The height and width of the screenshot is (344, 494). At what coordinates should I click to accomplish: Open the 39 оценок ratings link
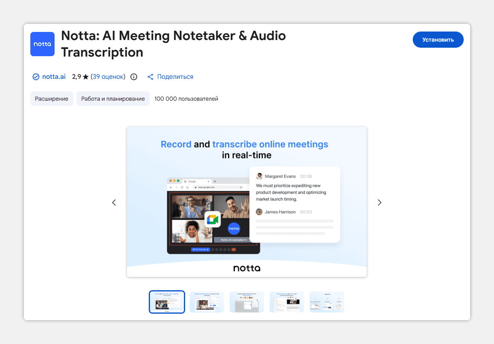(108, 77)
